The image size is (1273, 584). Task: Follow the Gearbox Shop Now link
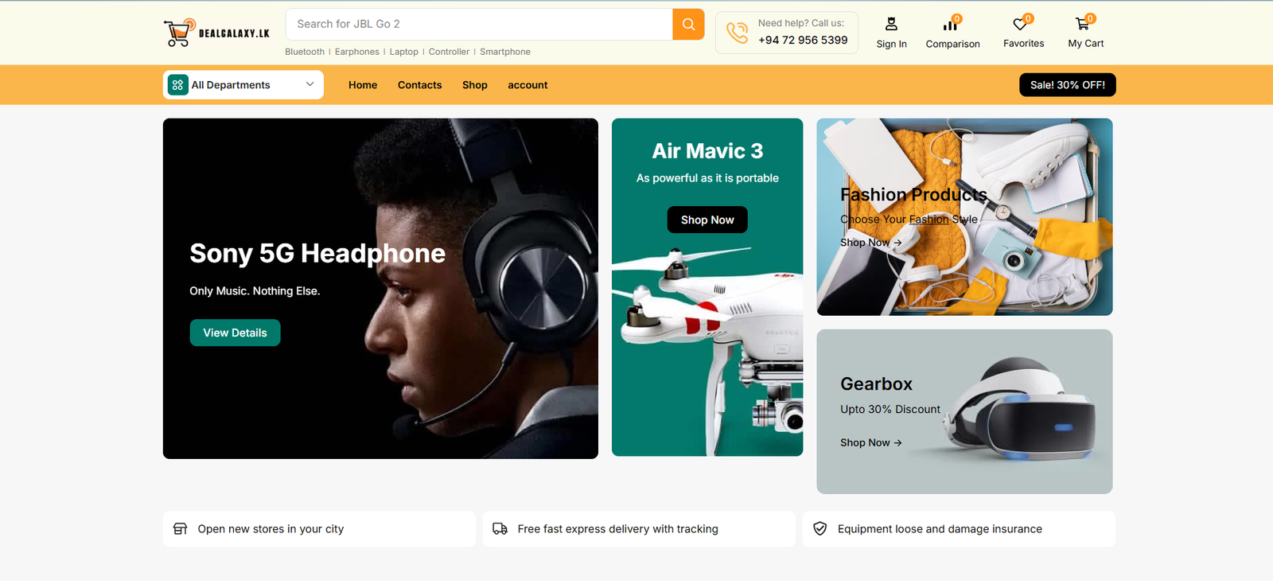click(870, 443)
